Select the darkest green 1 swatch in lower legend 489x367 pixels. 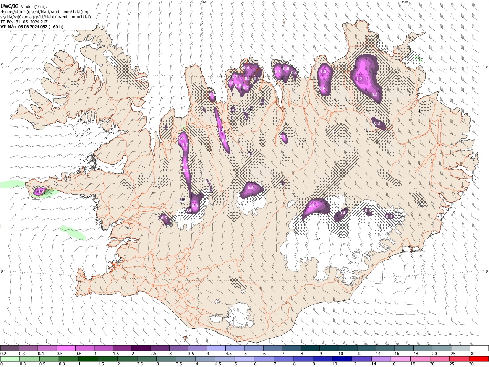pyautogui.click(x=88, y=359)
